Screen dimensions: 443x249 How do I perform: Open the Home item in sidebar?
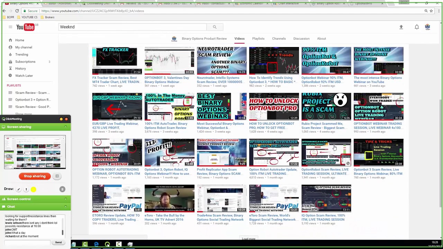click(19, 40)
